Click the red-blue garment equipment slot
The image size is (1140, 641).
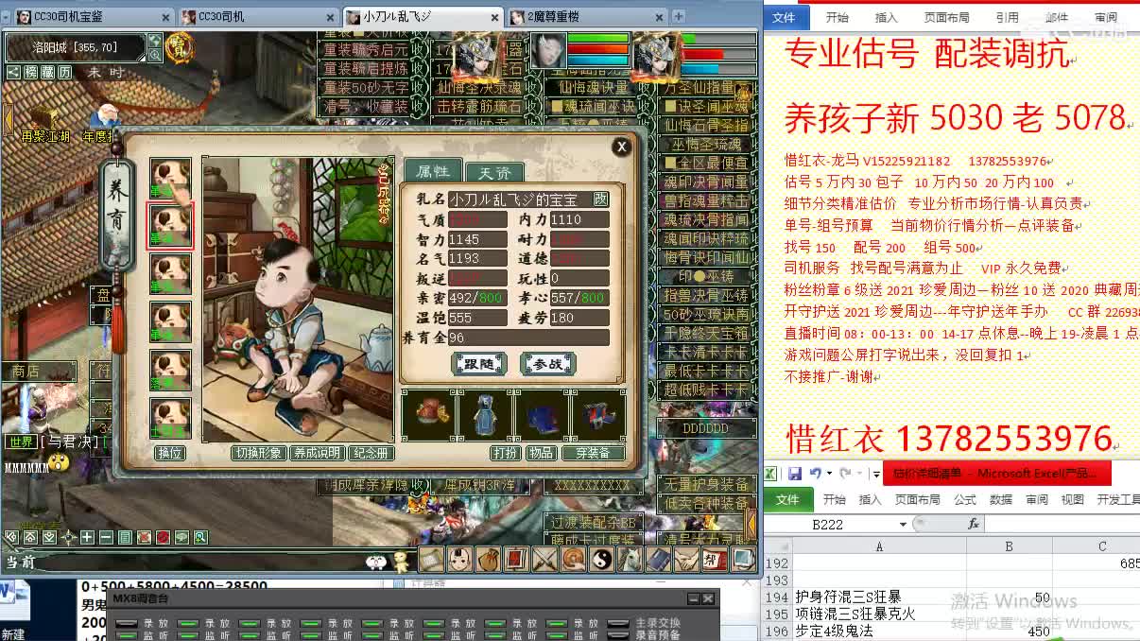[598, 415]
